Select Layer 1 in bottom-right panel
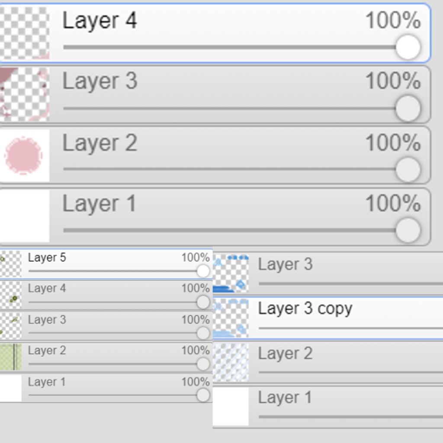Screen dimensions: 443x443 click(285, 398)
